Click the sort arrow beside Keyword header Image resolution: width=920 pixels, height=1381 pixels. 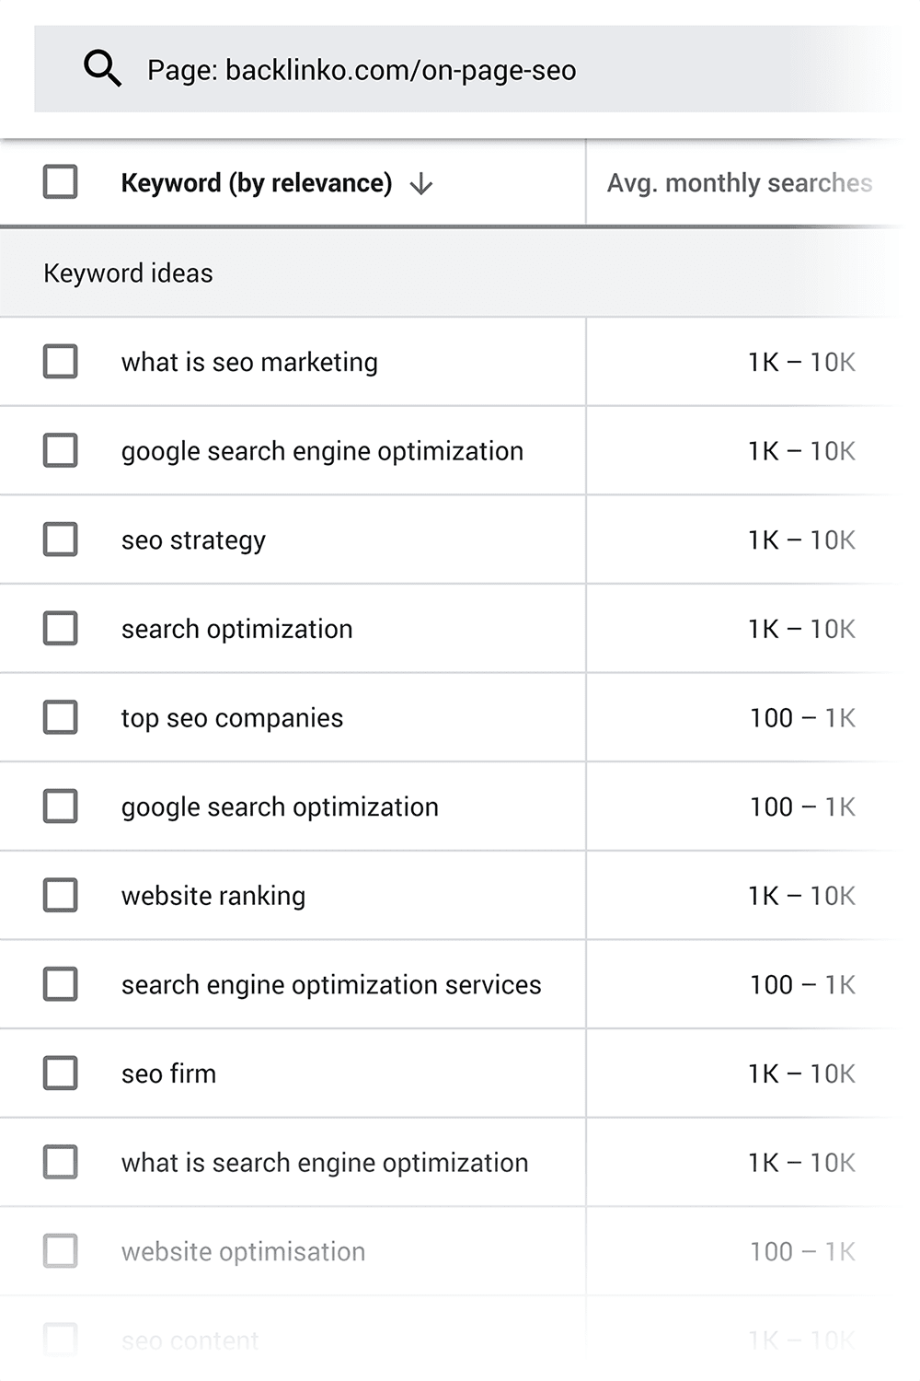[421, 184]
